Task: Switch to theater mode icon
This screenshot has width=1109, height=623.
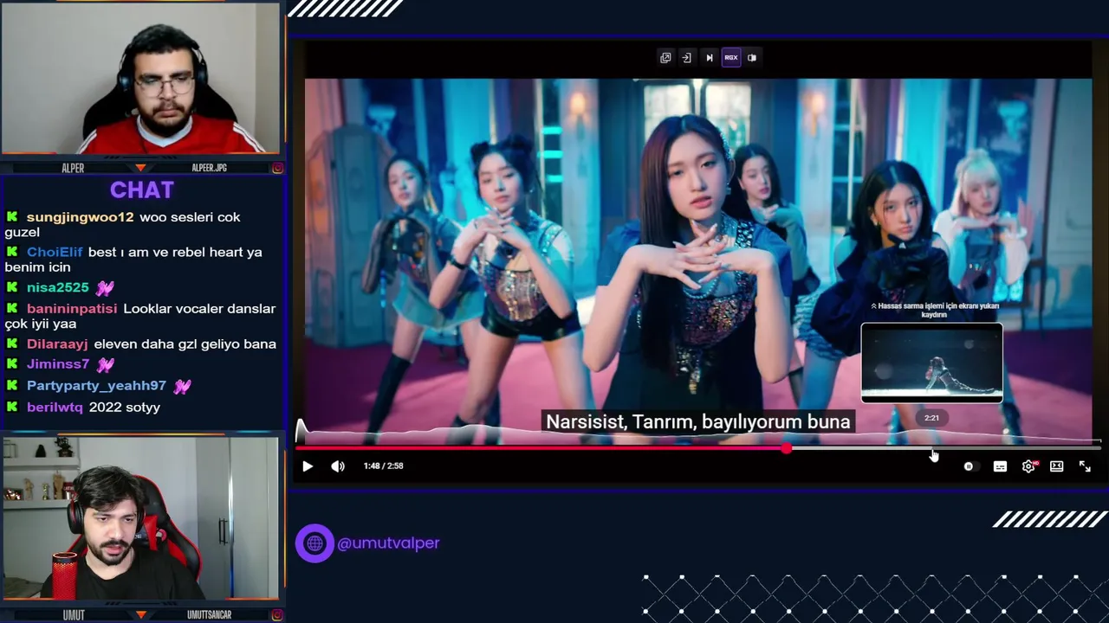Action: 1057,466
